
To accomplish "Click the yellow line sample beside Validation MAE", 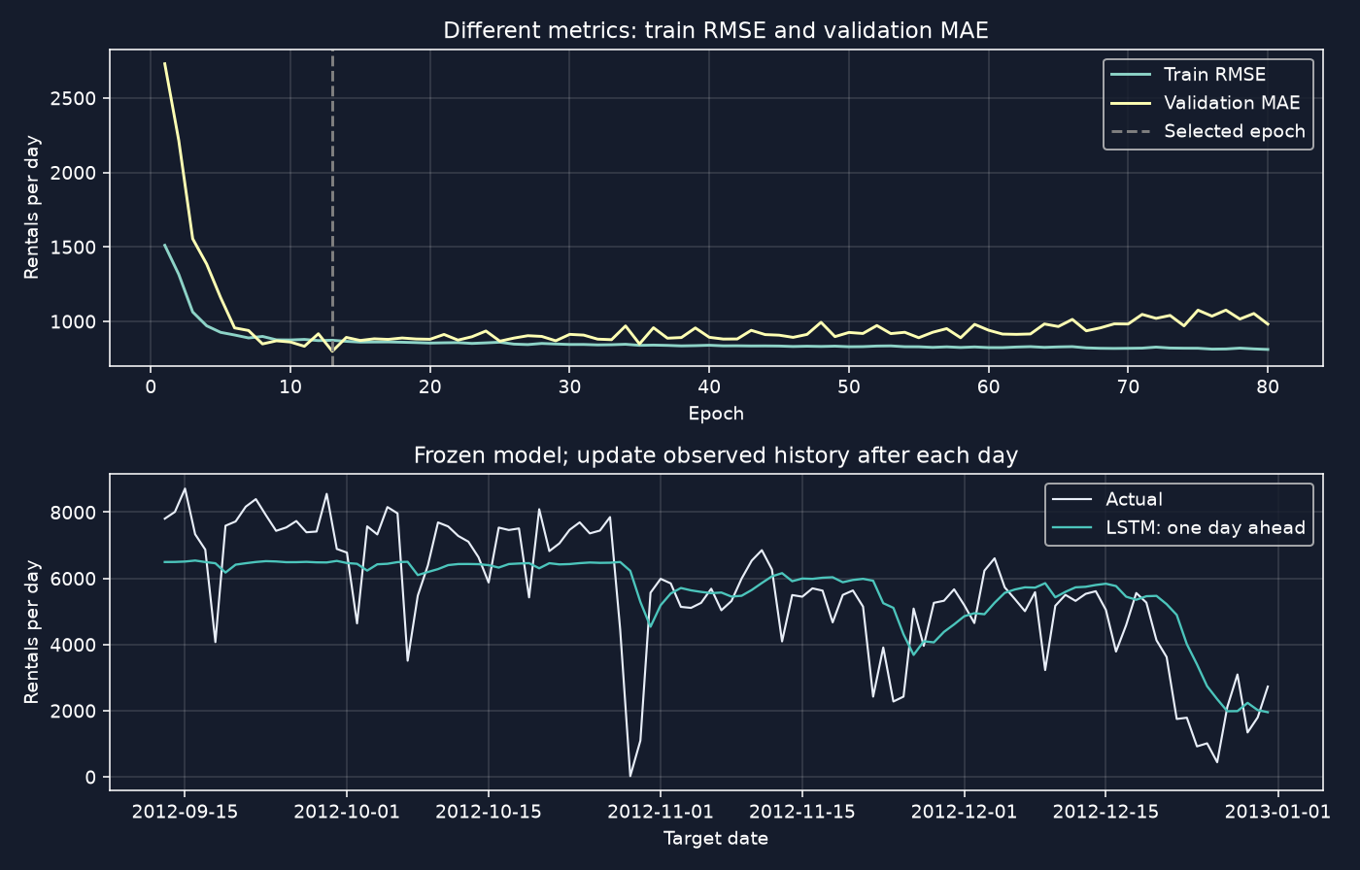I will pyautogui.click(x=1131, y=103).
